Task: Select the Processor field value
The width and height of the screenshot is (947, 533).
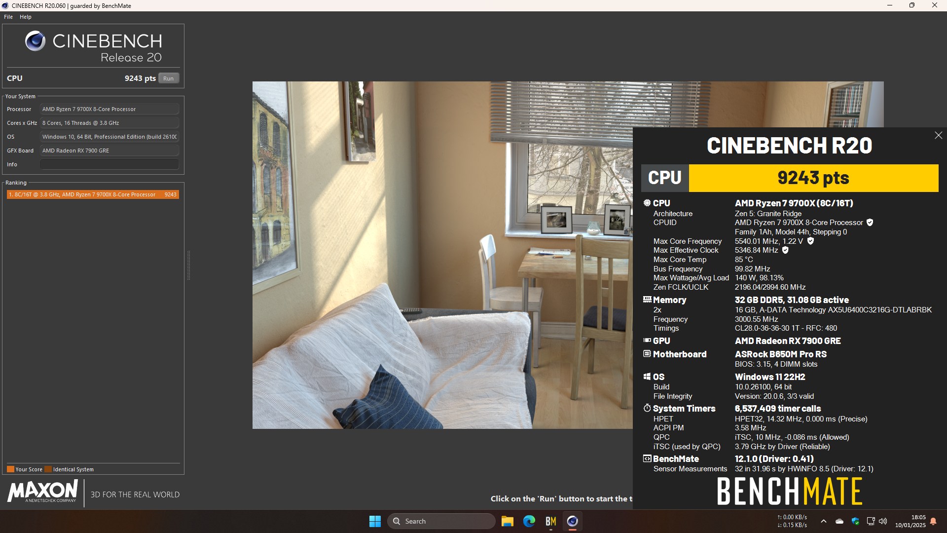Action: (109, 109)
